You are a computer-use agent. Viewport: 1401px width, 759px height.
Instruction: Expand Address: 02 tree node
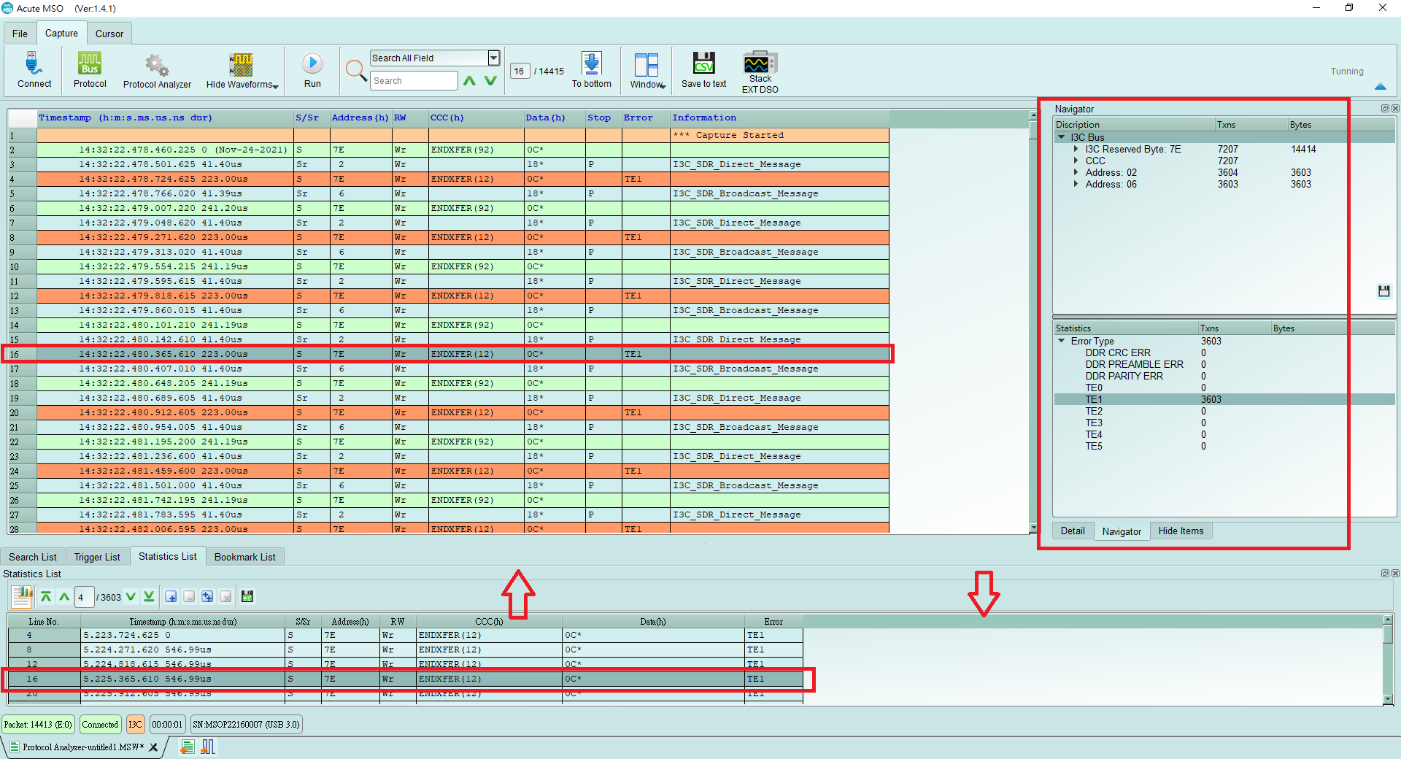tap(1076, 172)
